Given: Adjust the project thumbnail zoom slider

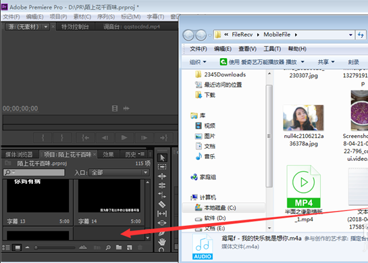Looking at the screenshot, I should (x=36, y=247).
